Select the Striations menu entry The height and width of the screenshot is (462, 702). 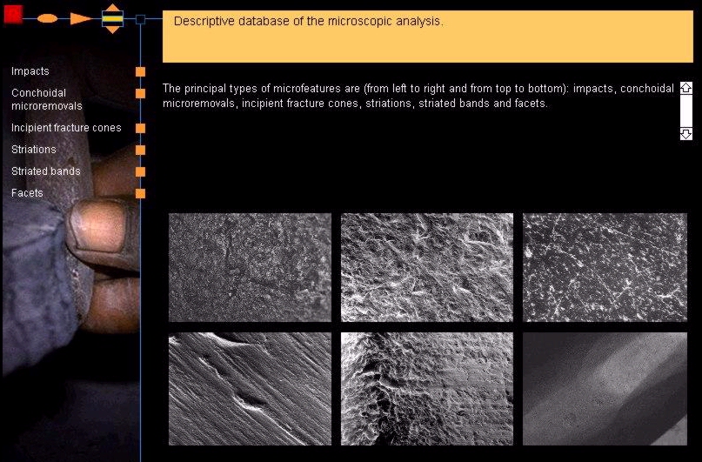point(34,150)
